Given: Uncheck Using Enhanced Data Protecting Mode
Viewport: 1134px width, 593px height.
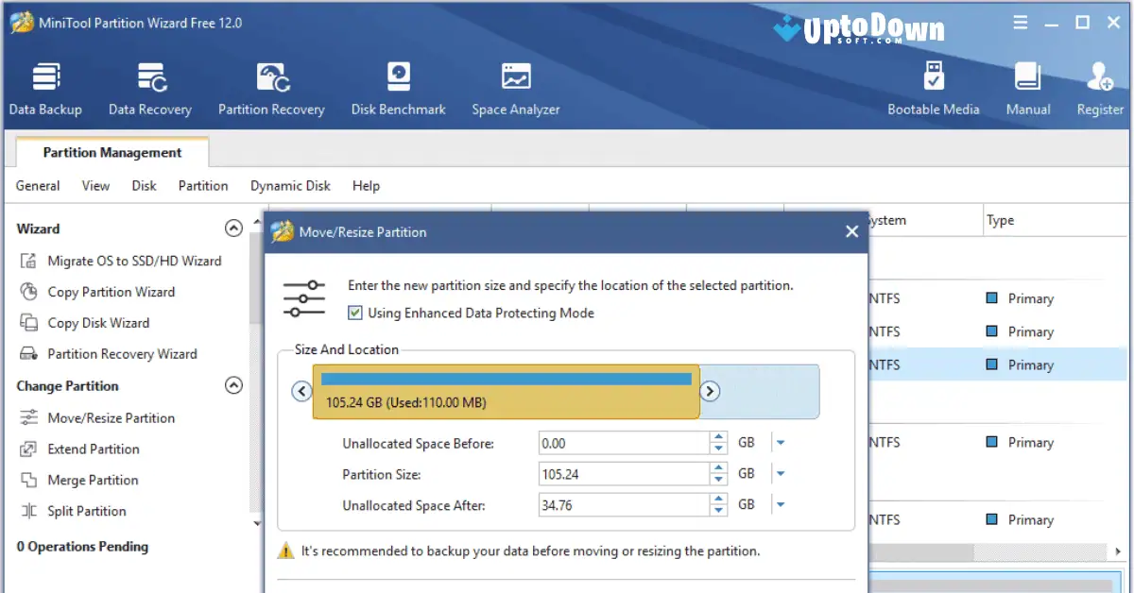Looking at the screenshot, I should 354,313.
